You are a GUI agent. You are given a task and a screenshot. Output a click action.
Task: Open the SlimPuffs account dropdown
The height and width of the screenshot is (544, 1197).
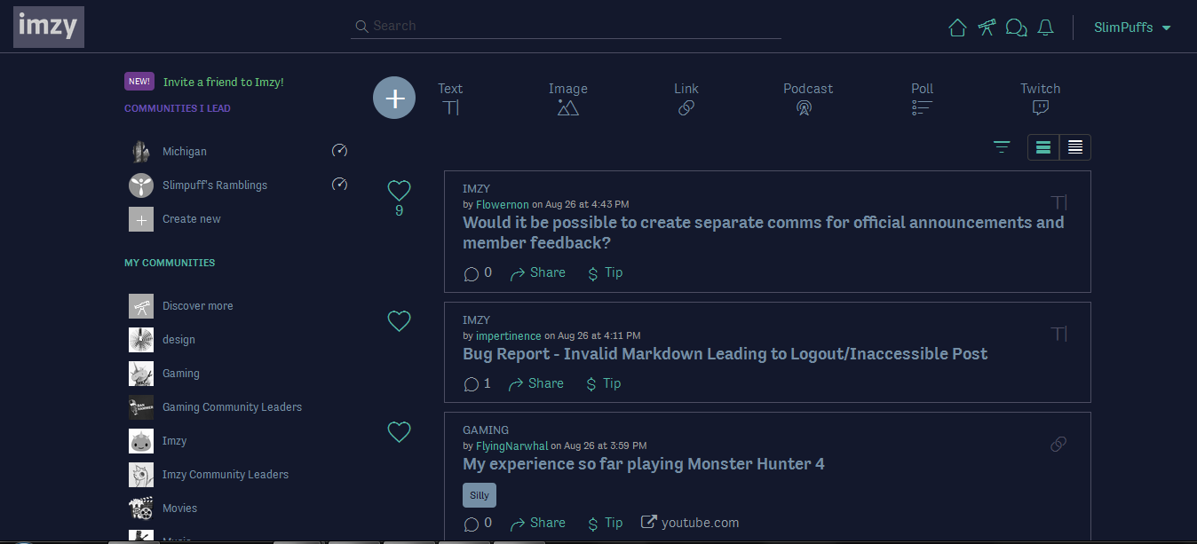point(1132,28)
